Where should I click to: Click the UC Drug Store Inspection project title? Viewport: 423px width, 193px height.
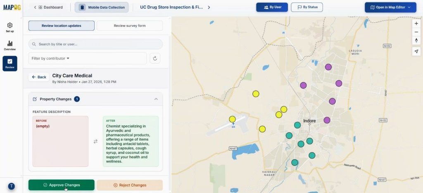coord(171,7)
